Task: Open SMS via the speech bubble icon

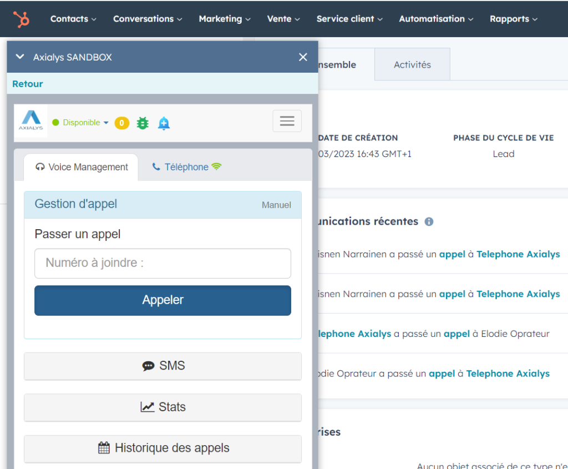Action: 148,366
